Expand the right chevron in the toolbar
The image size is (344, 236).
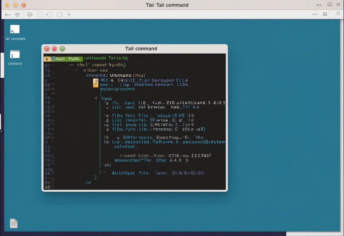[x=69, y=14]
